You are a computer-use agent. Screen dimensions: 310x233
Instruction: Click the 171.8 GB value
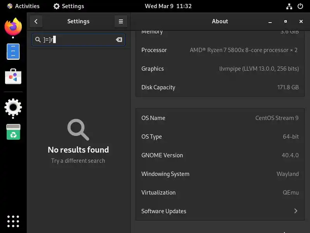tap(288, 87)
